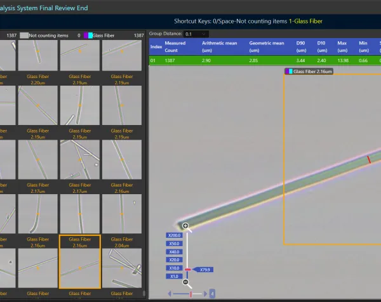Click the left arrow of the horizontal slider
Screen dimensions: 381x302
tap(170, 294)
